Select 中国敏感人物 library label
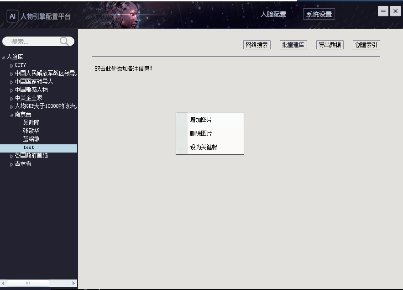 31,90
